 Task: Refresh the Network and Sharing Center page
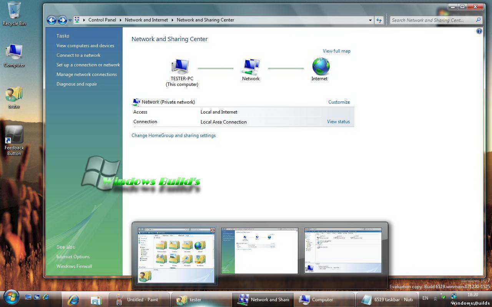pyautogui.click(x=379, y=20)
